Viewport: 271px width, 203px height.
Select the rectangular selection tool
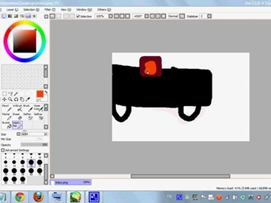[4, 94]
